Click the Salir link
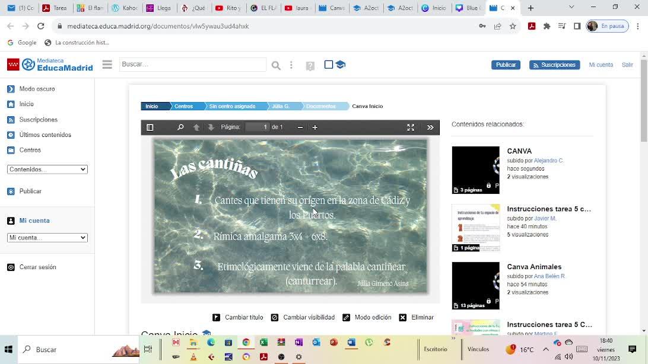648x364 pixels. (x=627, y=65)
